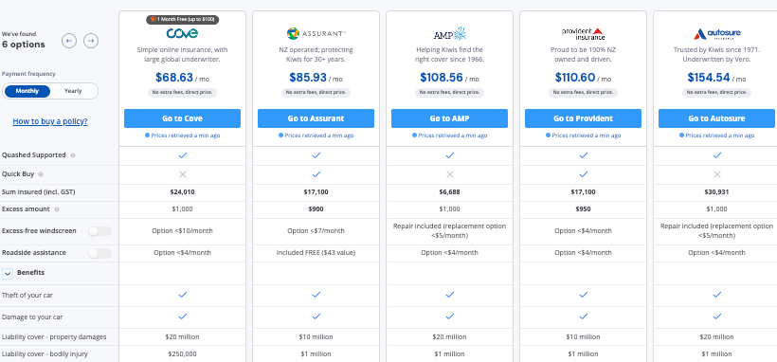Click the Go to AMP button

(449, 118)
